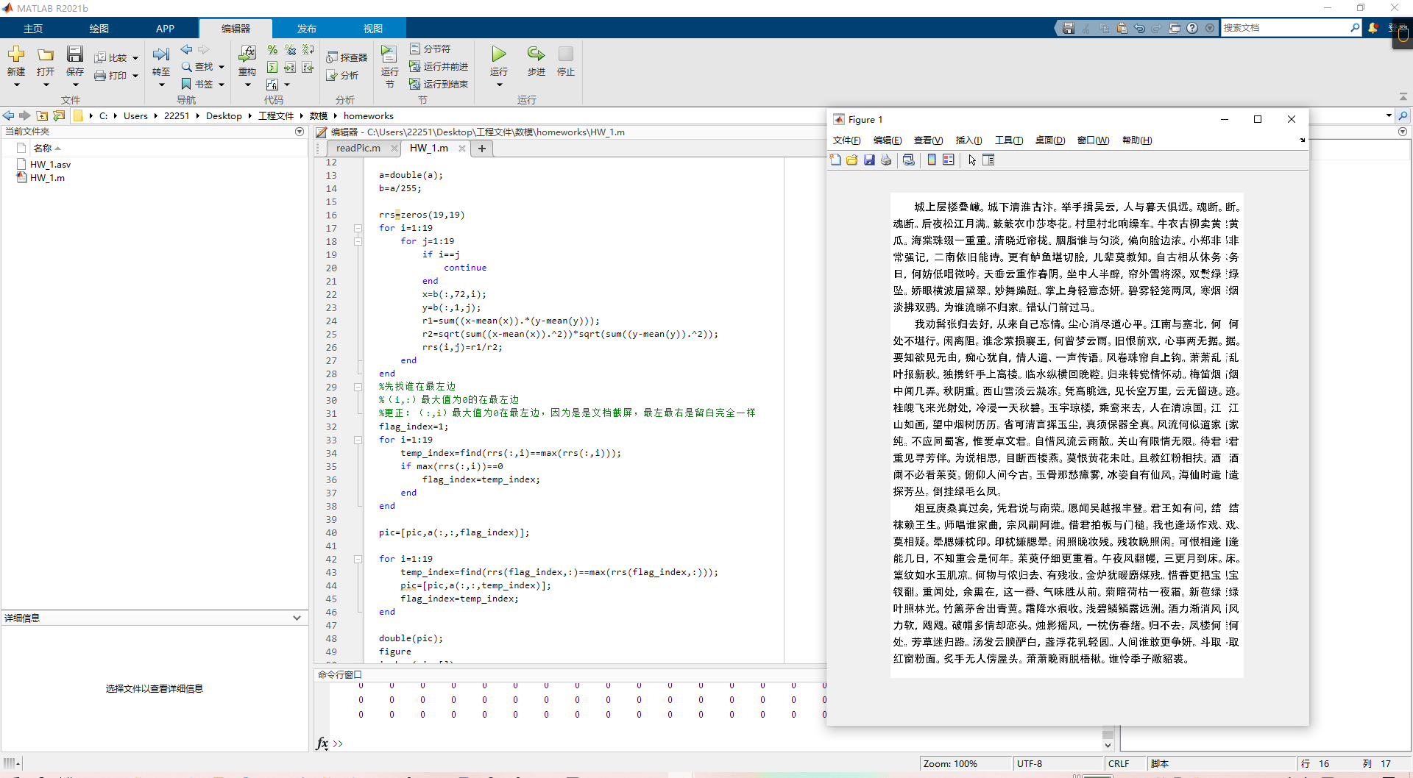Image resolution: width=1413 pixels, height=778 pixels.
Task: Click the Save icon in Figure 1 toolbar
Action: click(869, 160)
